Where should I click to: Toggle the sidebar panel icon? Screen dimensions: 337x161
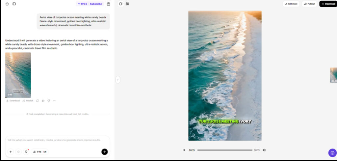(14, 4)
